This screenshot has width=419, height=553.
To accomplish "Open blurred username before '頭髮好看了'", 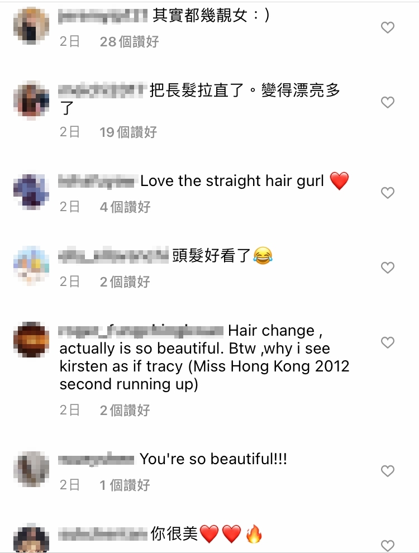I will [x=113, y=256].
